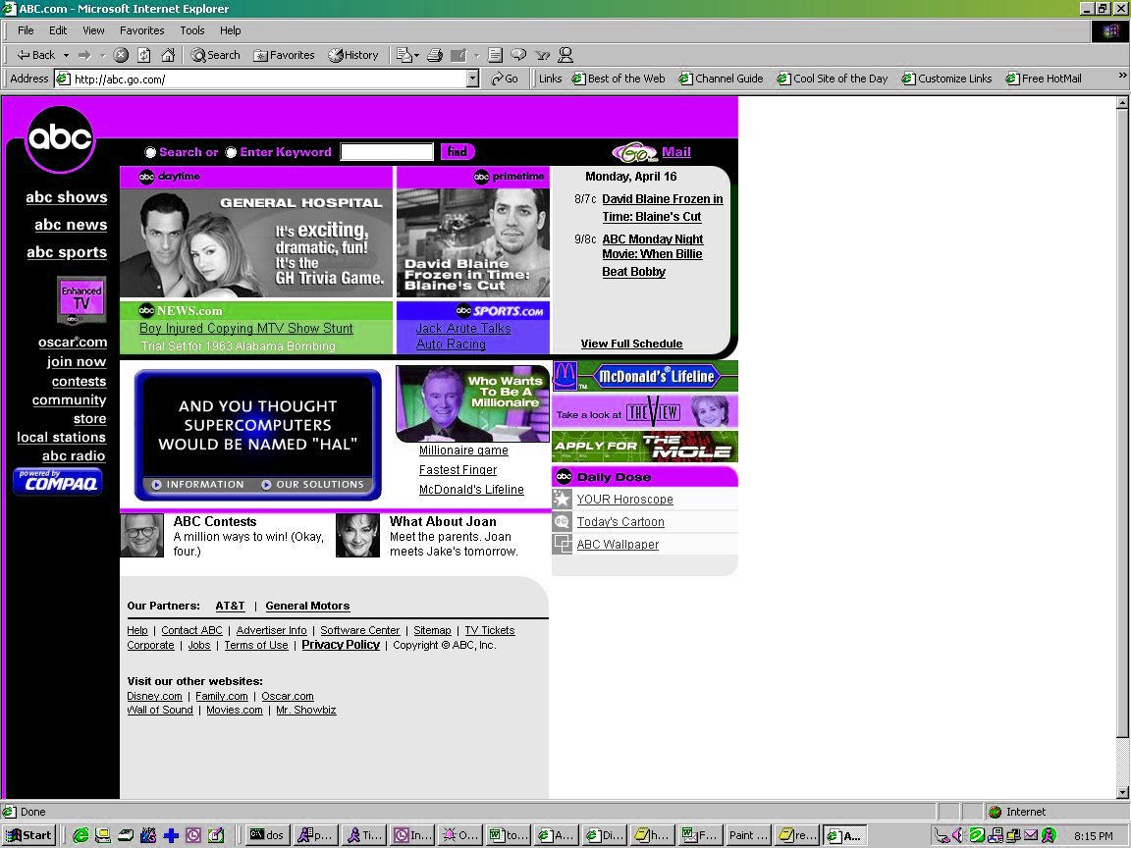Select the "Enter Keyword" radio button
Image resolution: width=1131 pixels, height=848 pixels.
click(x=231, y=152)
